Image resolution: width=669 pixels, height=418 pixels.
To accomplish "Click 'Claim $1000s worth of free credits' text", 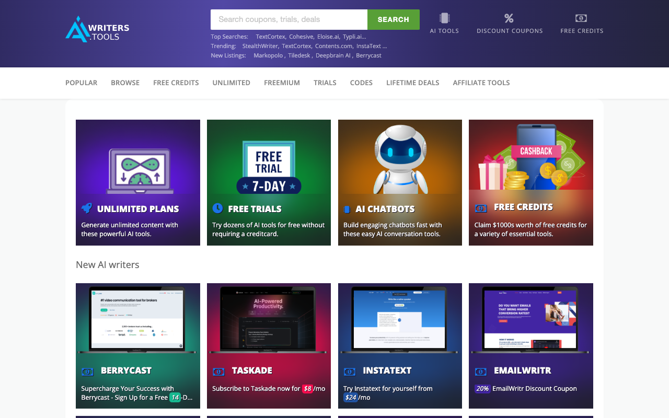I will tap(530, 229).
